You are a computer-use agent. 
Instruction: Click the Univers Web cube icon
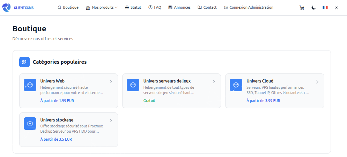(30, 85)
